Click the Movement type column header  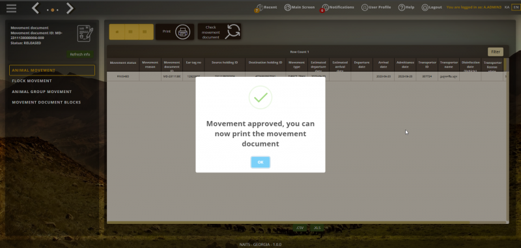pos(297,64)
